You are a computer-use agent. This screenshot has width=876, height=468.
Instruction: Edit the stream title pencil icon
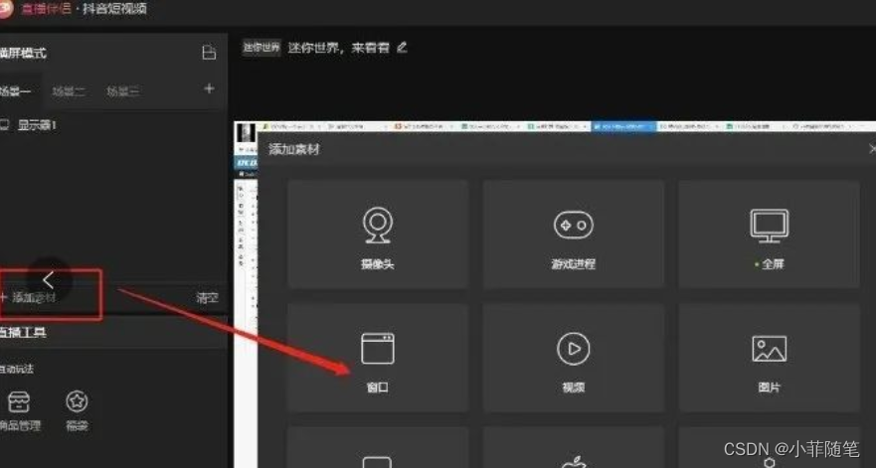tap(402, 48)
